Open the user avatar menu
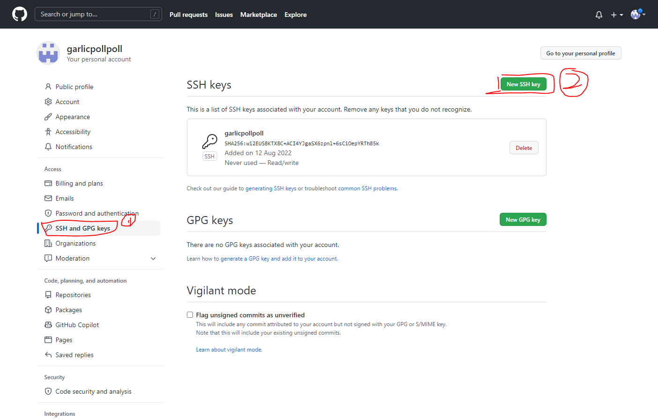 (638, 15)
